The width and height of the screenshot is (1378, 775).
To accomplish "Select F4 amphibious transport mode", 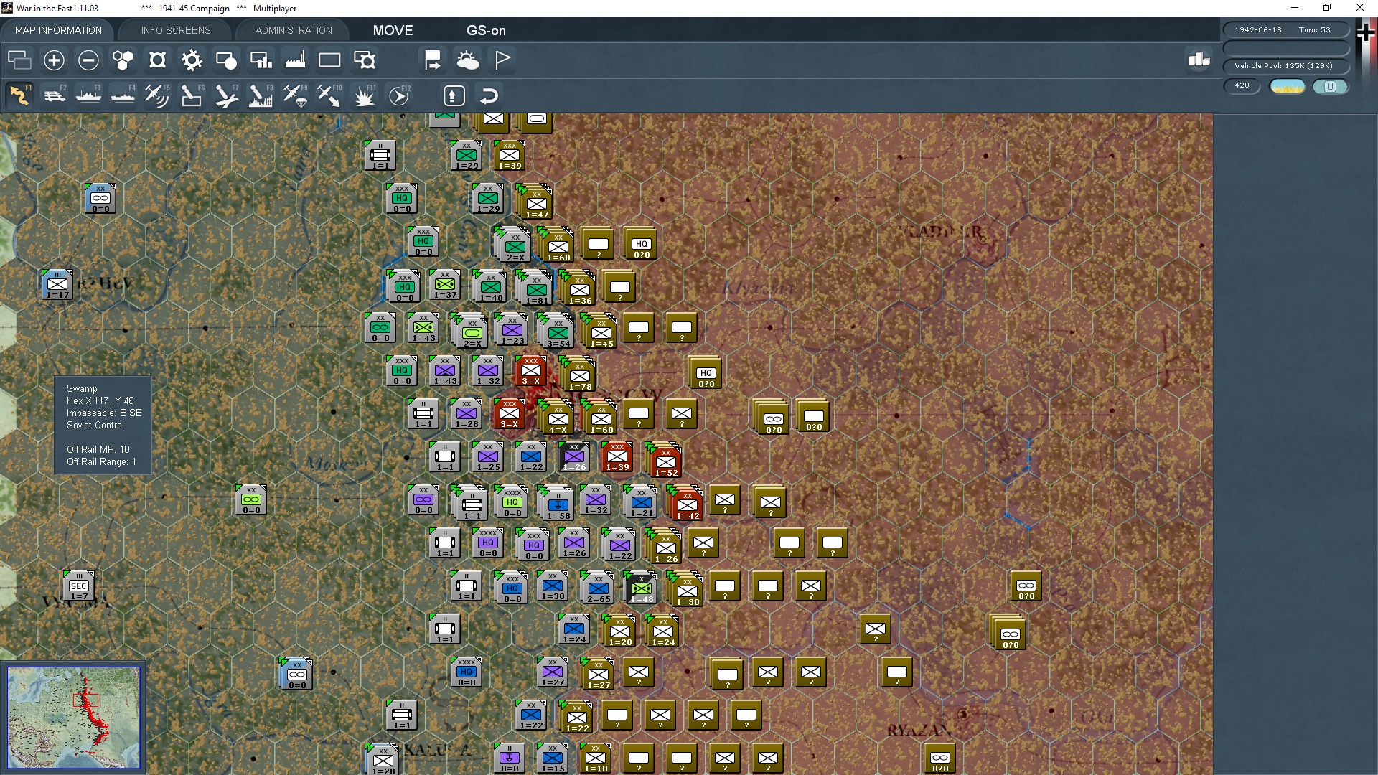I will click(x=123, y=95).
